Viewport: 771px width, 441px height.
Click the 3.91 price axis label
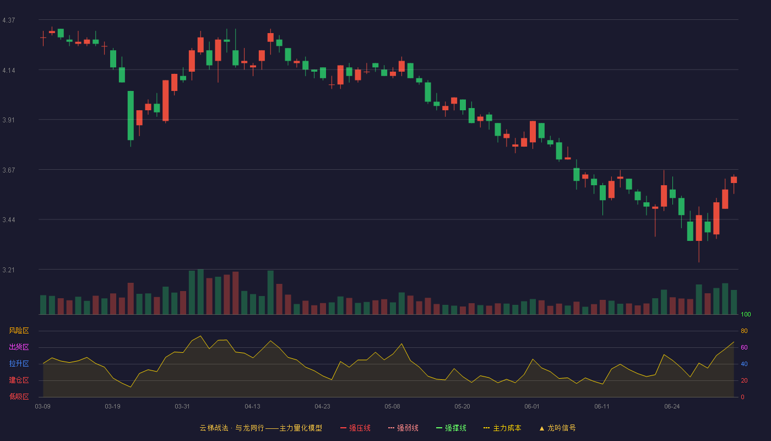(x=9, y=120)
